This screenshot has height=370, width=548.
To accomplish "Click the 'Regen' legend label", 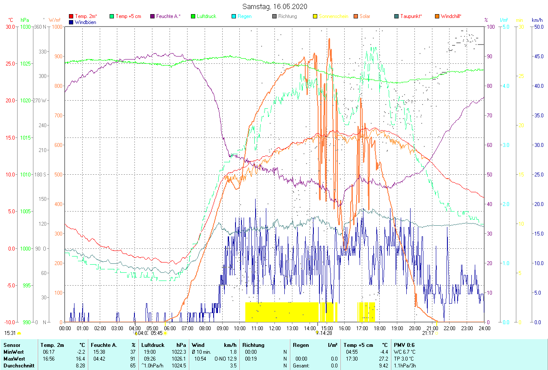I will click(244, 16).
